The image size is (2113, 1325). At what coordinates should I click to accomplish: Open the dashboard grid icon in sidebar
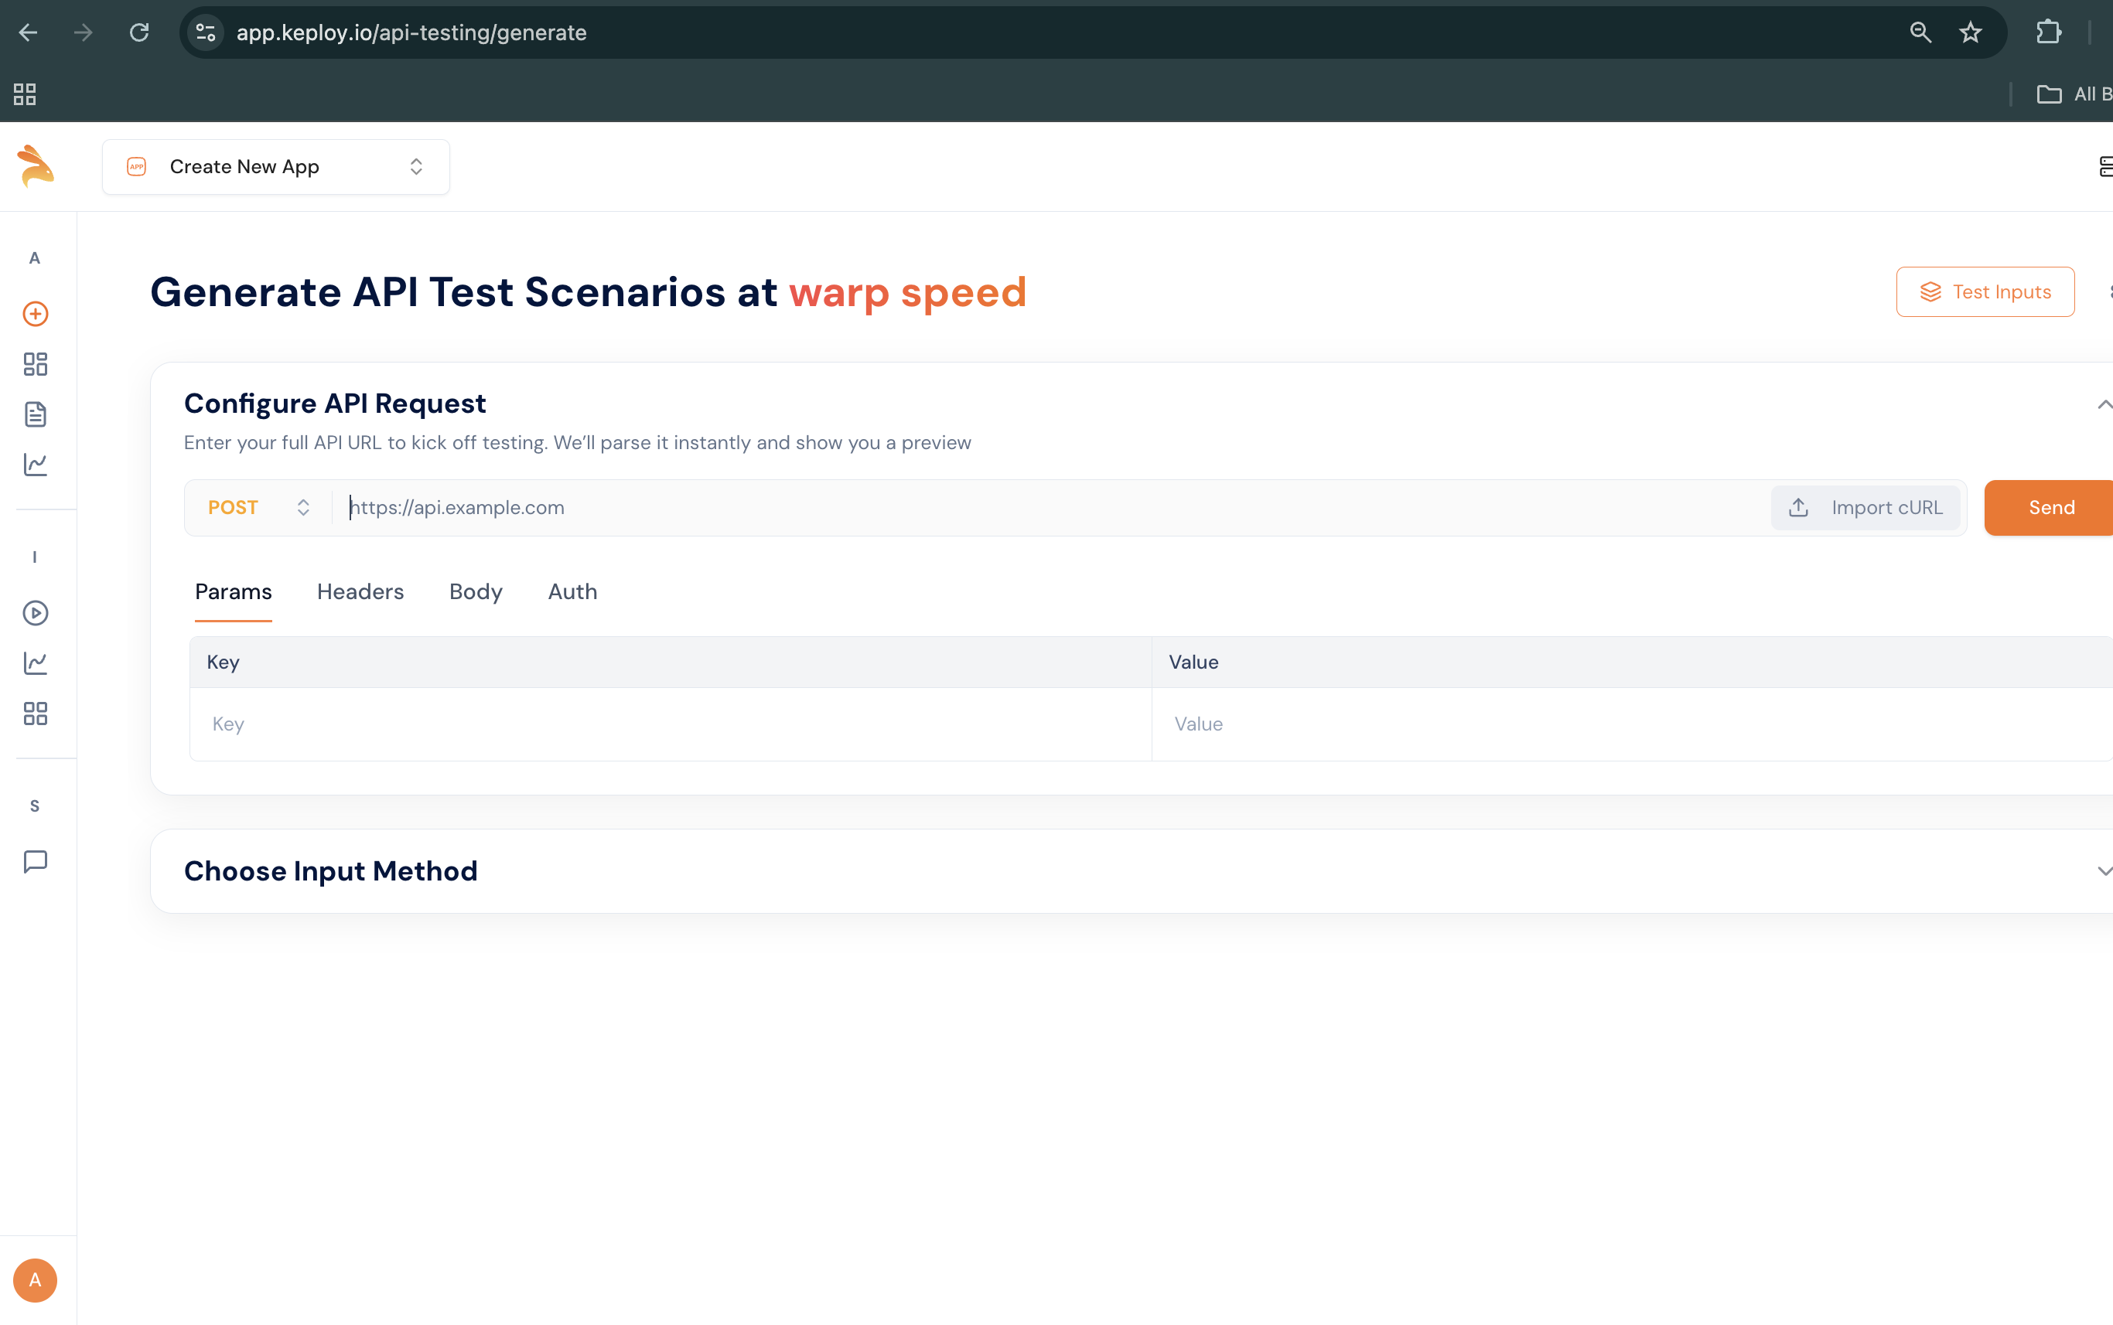coord(35,365)
